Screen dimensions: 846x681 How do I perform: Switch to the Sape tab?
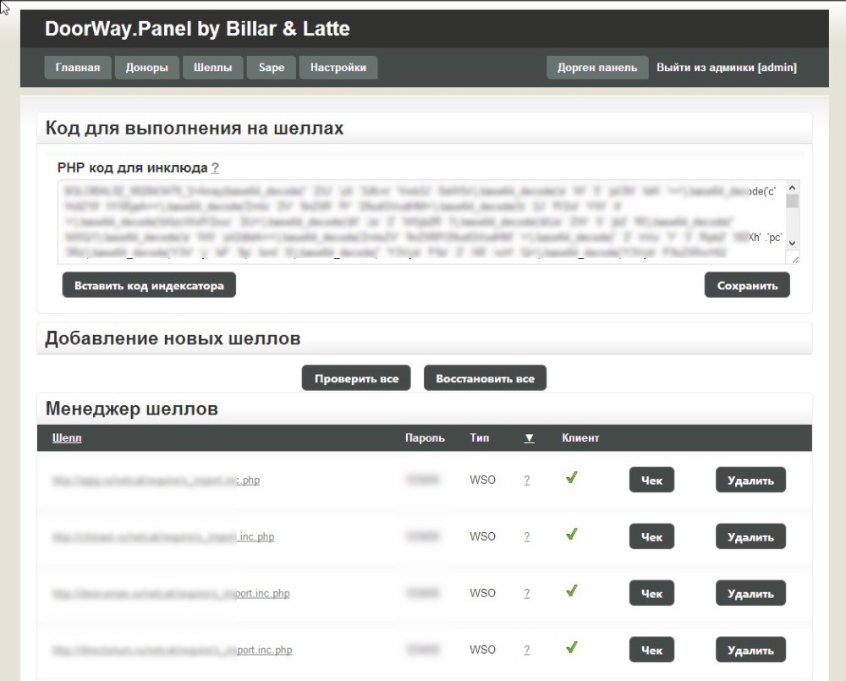click(x=271, y=68)
